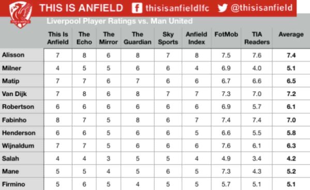The height and width of the screenshot is (190, 310).
Task: Open the thisisanfieldlfc Facebook handle
Action: [x=177, y=8]
